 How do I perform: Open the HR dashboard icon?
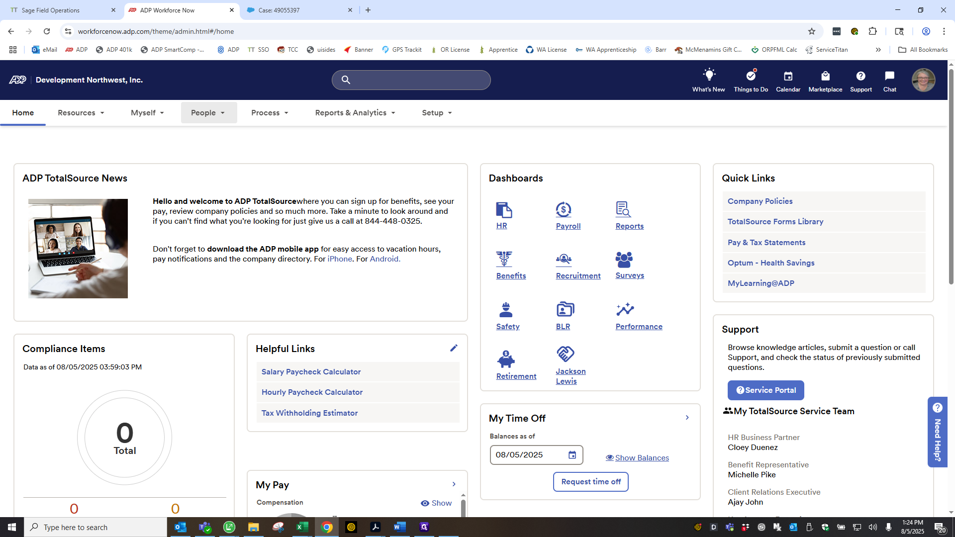(504, 210)
